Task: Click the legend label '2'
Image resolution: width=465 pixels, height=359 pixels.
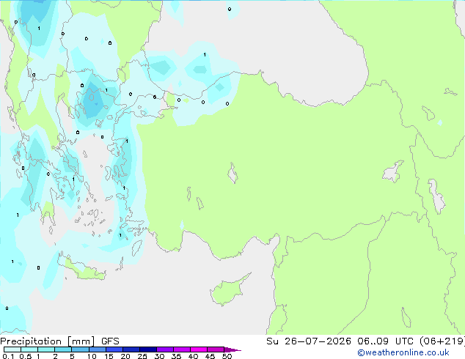Action: coord(55,356)
